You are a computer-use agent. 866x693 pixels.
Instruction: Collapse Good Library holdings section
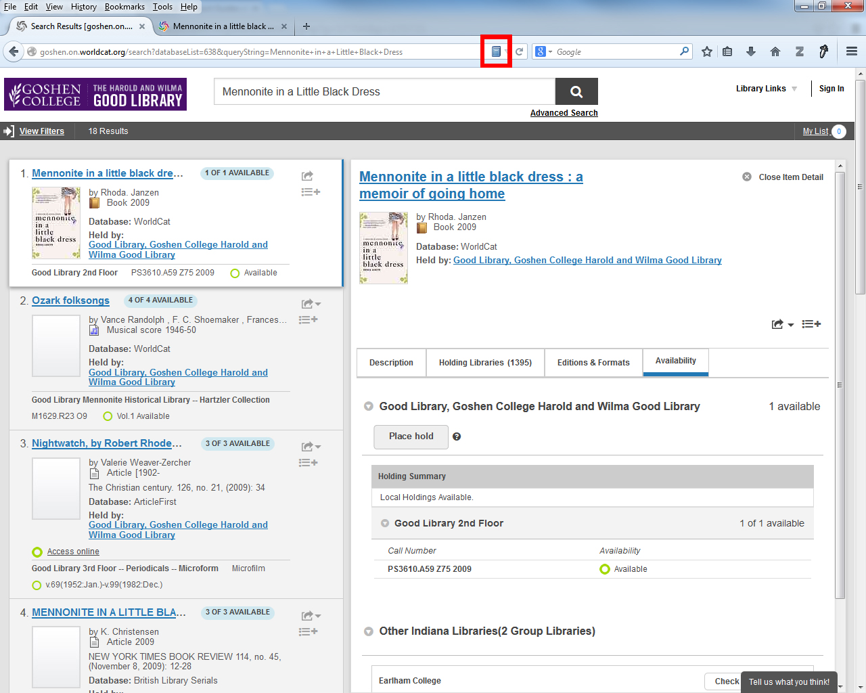point(369,407)
